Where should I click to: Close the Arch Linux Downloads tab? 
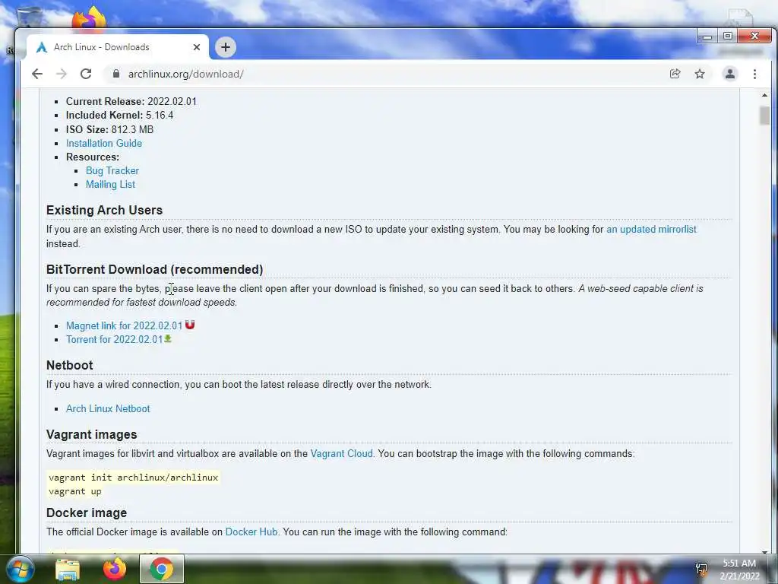tap(197, 47)
